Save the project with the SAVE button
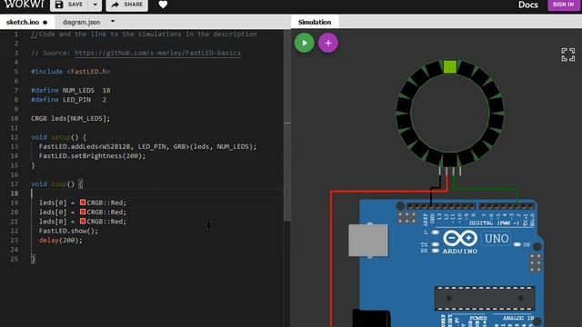 pyautogui.click(x=69, y=5)
